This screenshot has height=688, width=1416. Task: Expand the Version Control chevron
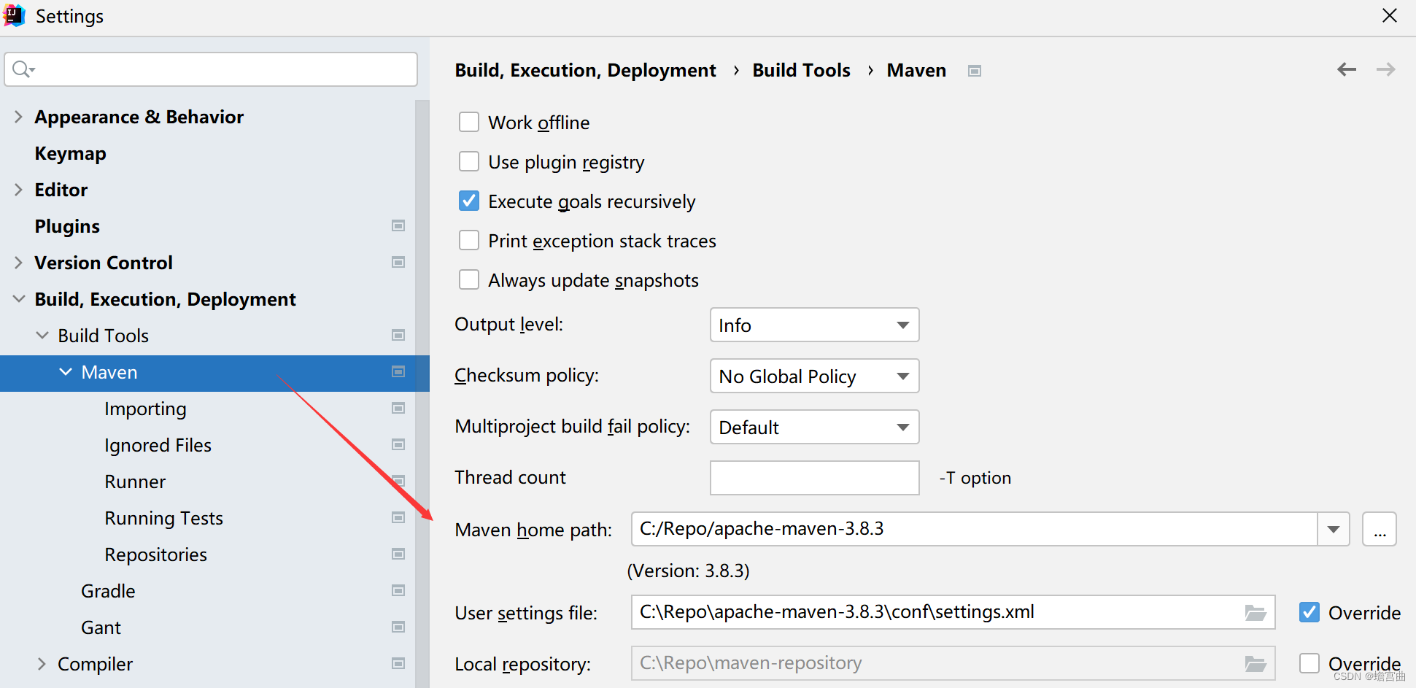[x=19, y=263]
